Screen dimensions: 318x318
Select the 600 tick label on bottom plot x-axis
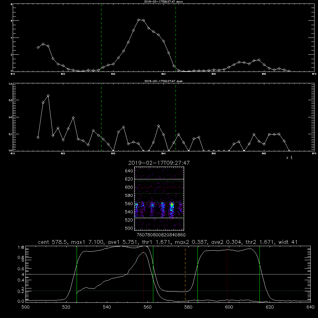pyautogui.click(x=229, y=307)
